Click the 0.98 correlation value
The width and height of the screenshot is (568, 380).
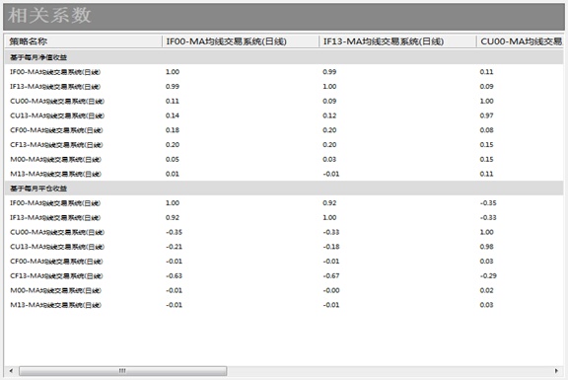tap(487, 247)
